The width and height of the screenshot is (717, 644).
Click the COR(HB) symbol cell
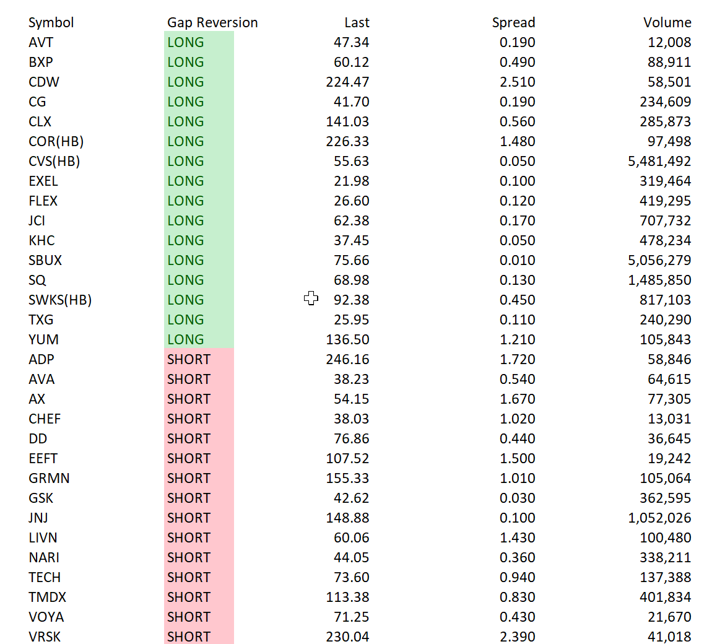[x=56, y=141]
